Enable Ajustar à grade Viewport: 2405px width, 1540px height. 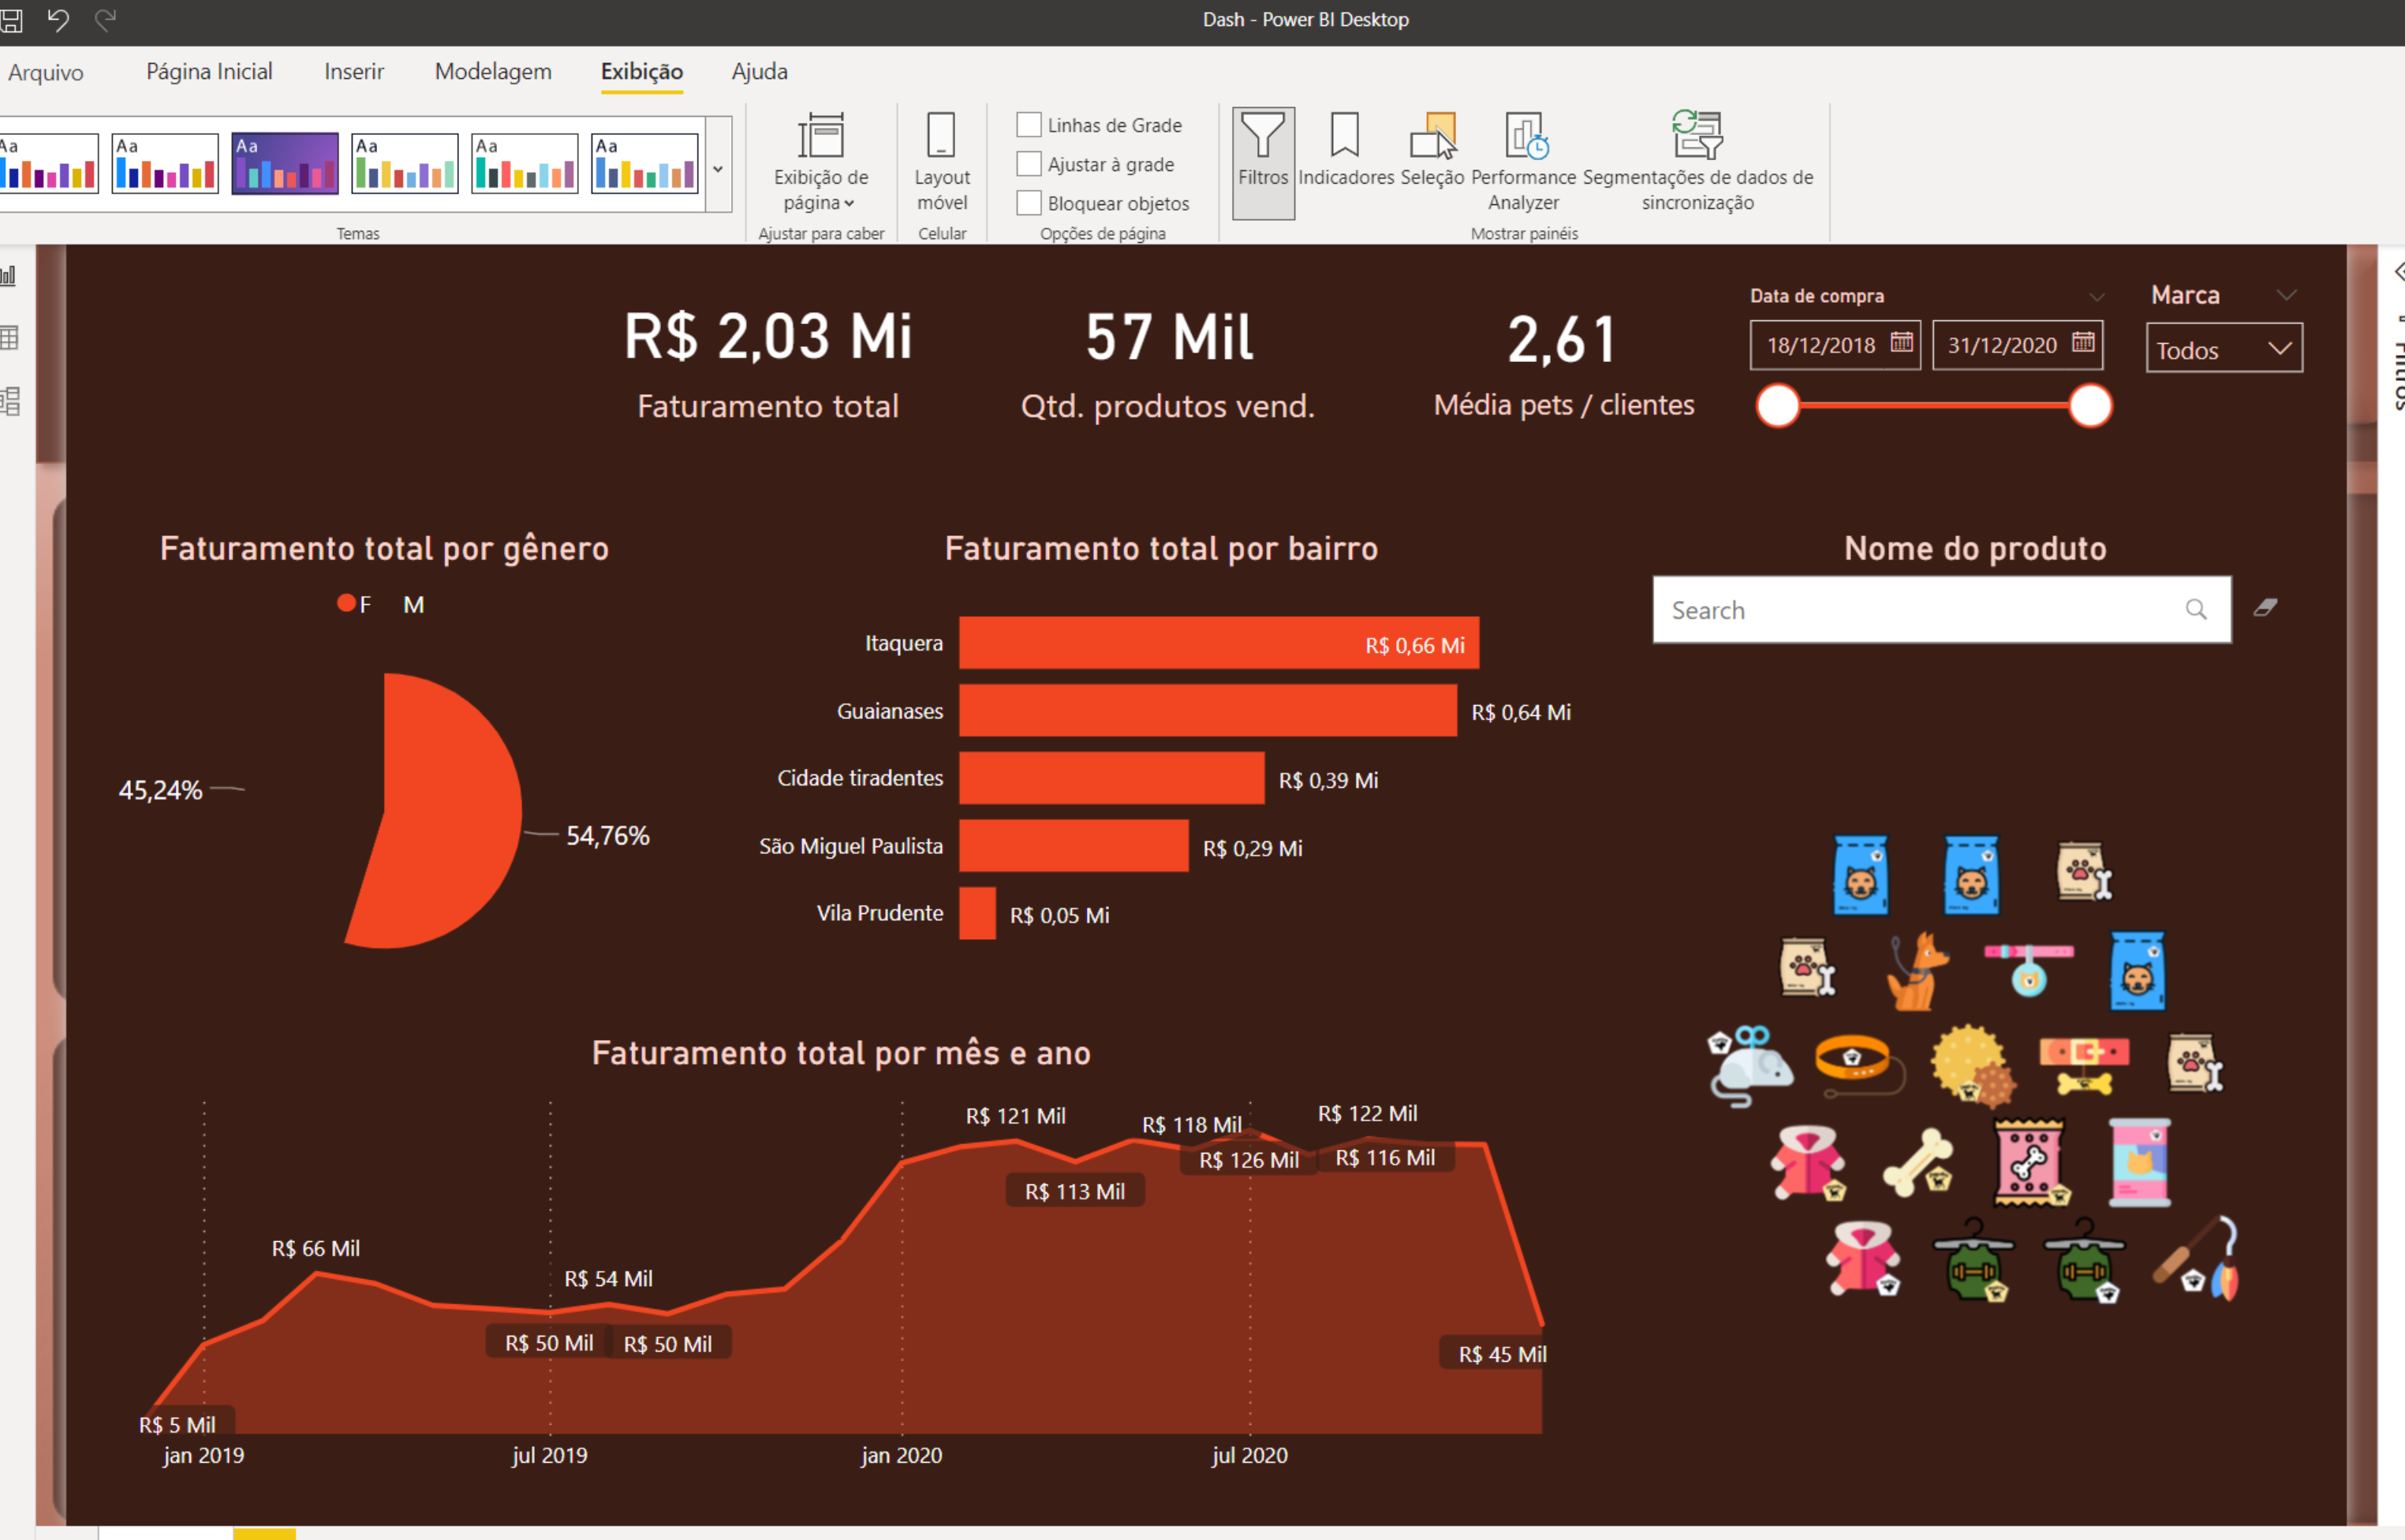1029,163
